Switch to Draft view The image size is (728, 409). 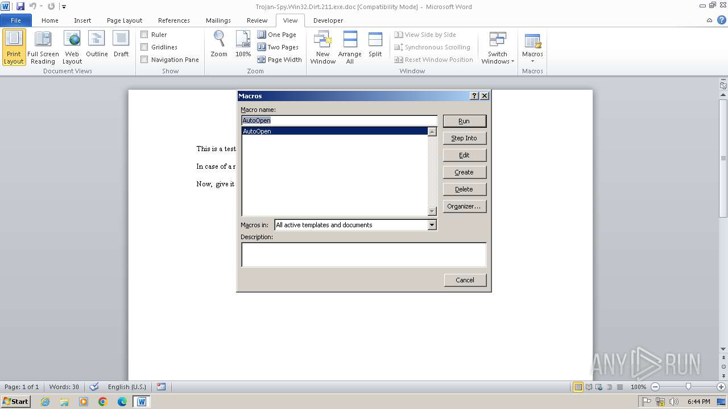click(x=121, y=44)
